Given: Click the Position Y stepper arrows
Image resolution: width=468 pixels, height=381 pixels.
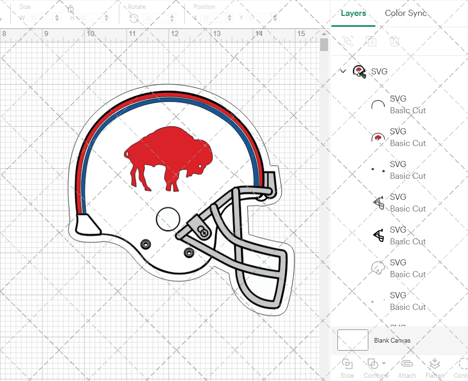Looking at the screenshot, I should click(275, 18).
